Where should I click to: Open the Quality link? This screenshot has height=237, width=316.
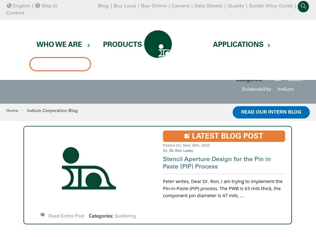(x=235, y=6)
